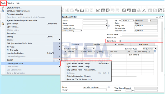Open Gross Profit scales toolbar icon
Screen dimensions: 165x95
82,10
